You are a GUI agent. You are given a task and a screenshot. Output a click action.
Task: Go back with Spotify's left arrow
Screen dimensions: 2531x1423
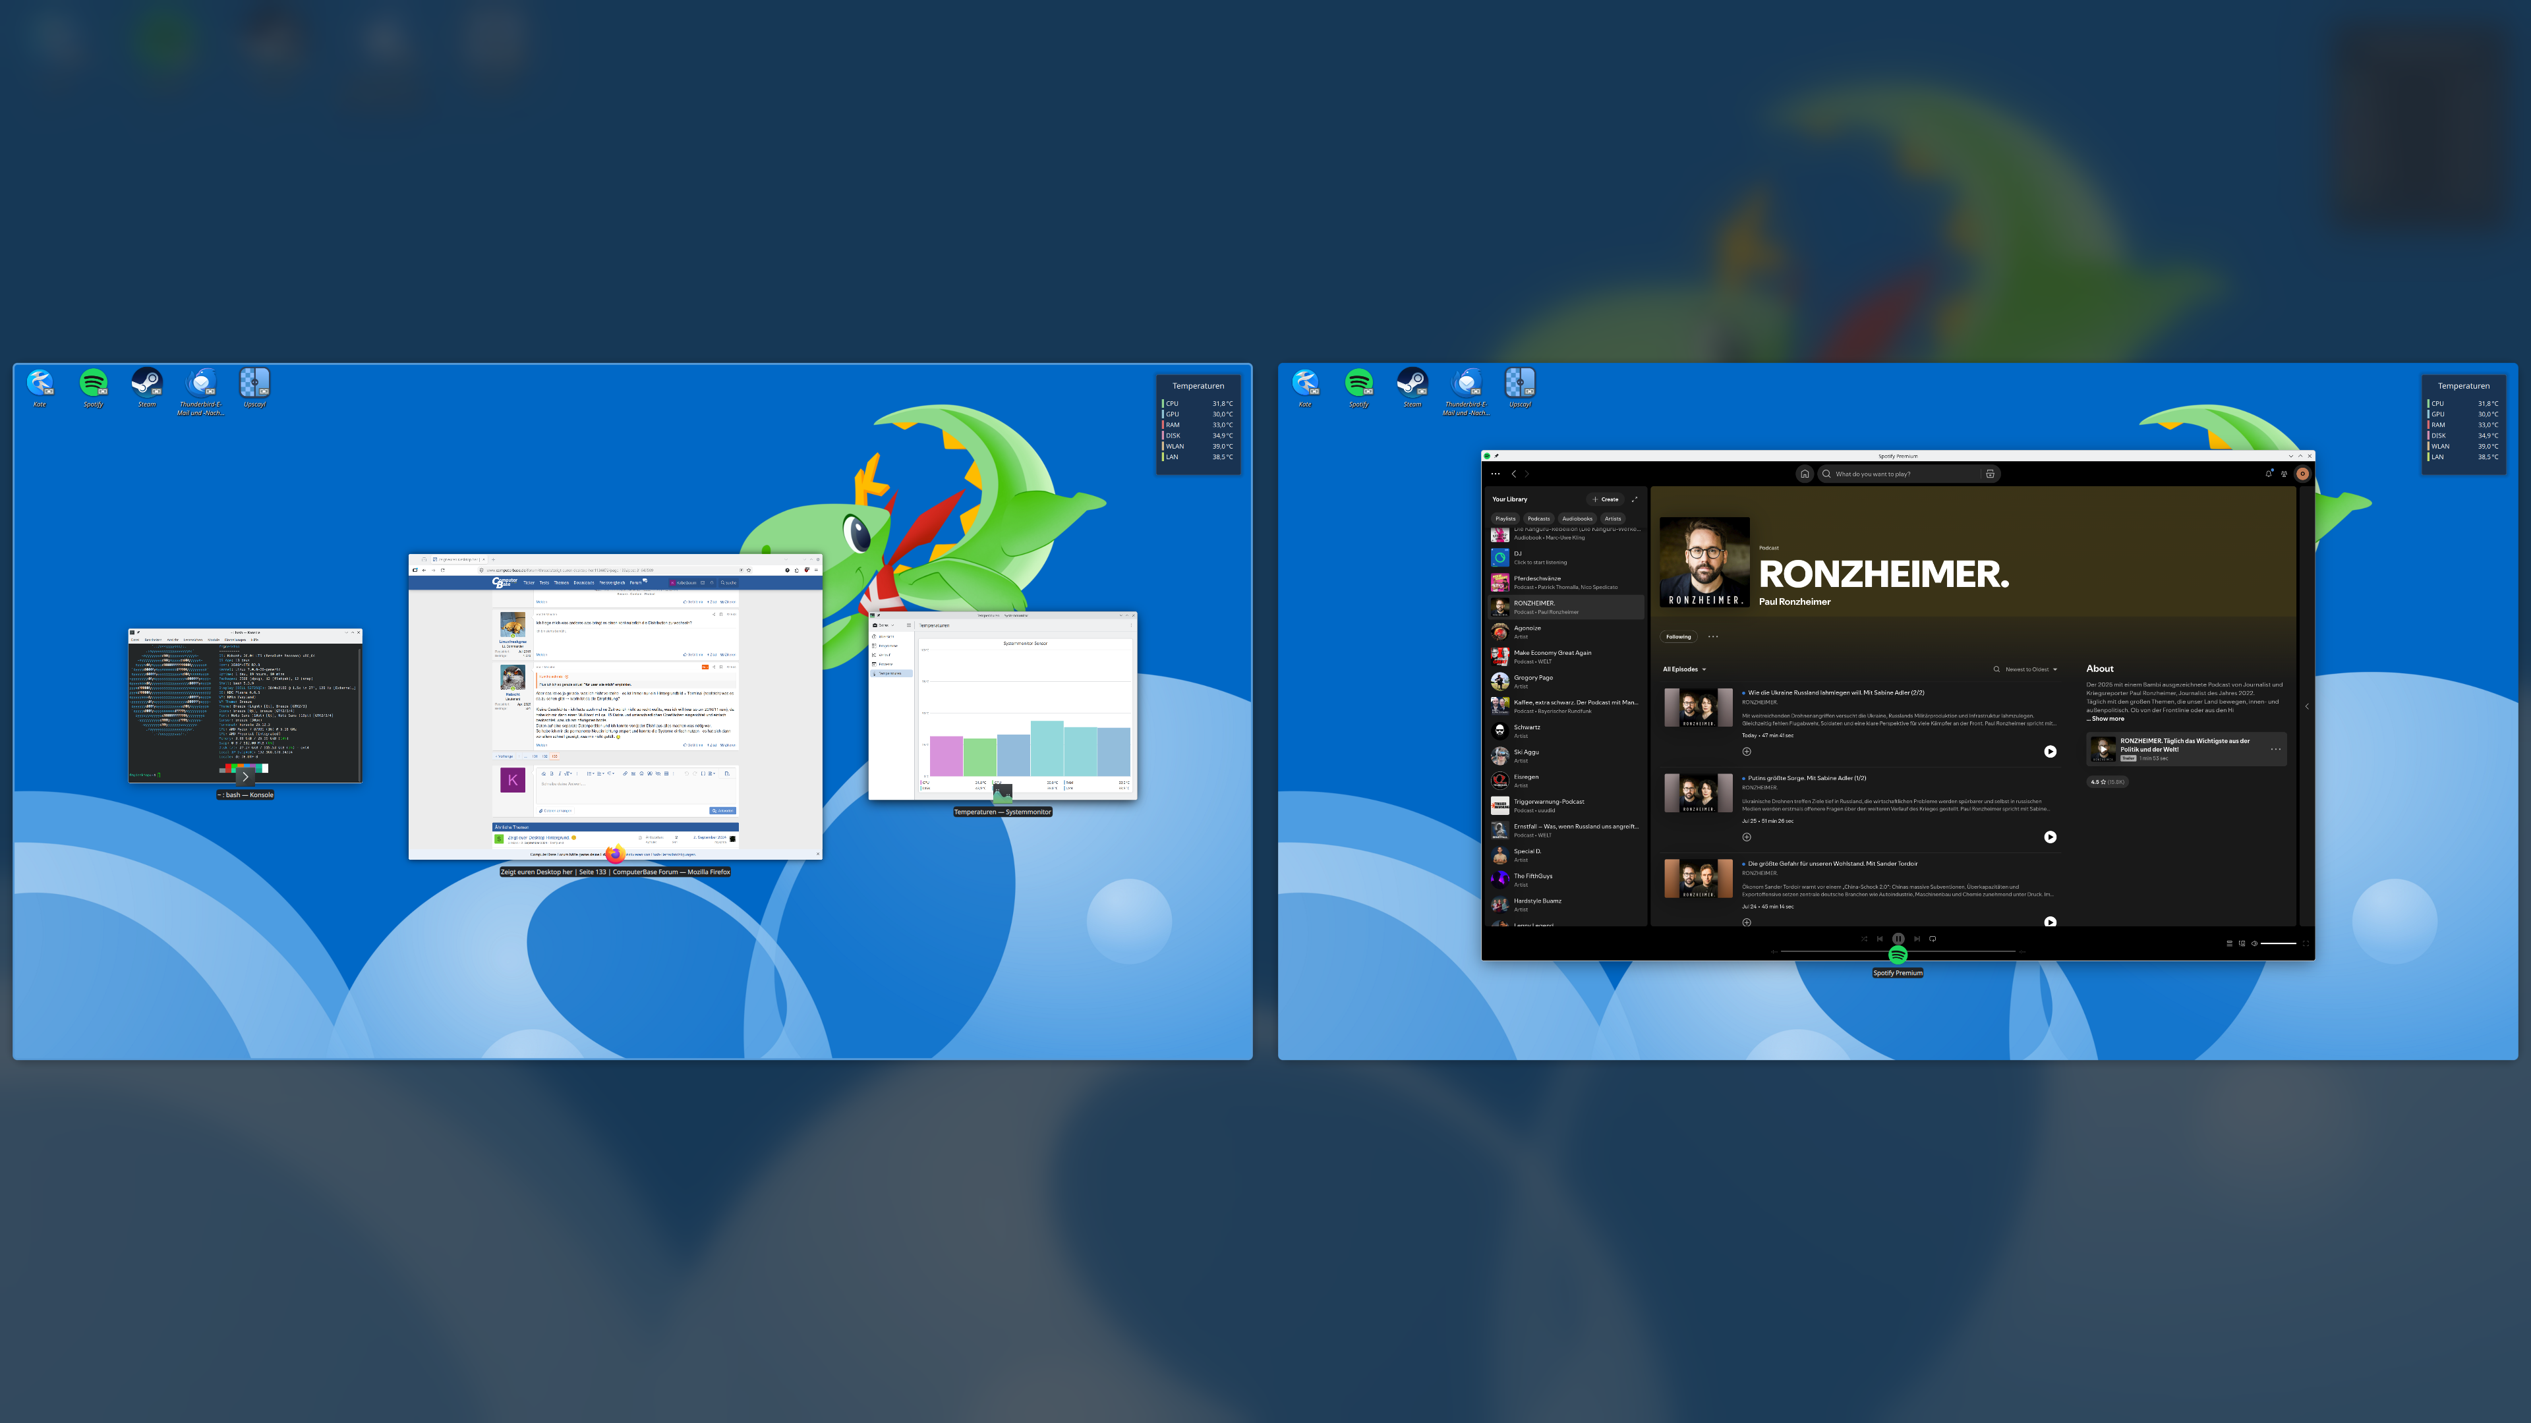1514,474
